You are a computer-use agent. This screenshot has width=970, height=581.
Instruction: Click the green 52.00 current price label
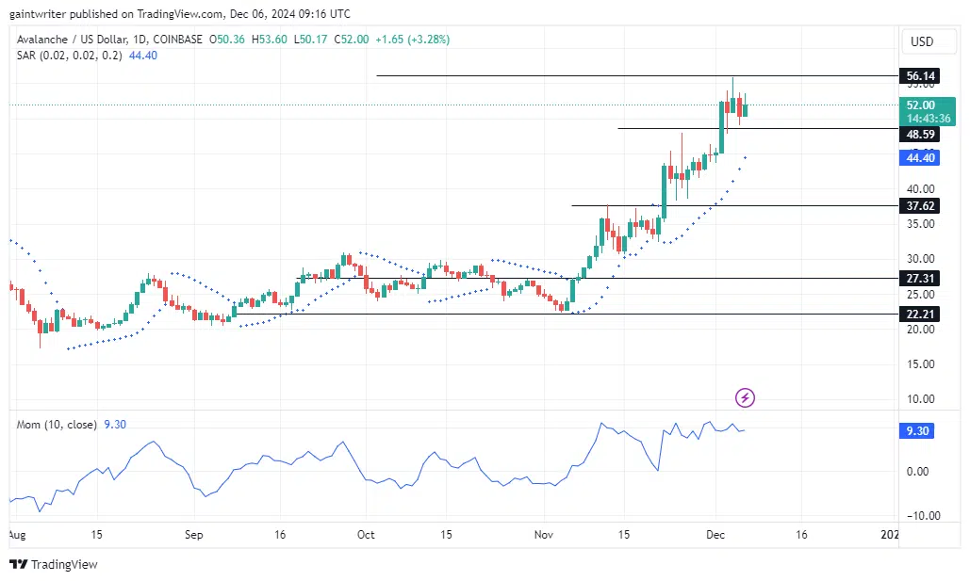(x=920, y=105)
